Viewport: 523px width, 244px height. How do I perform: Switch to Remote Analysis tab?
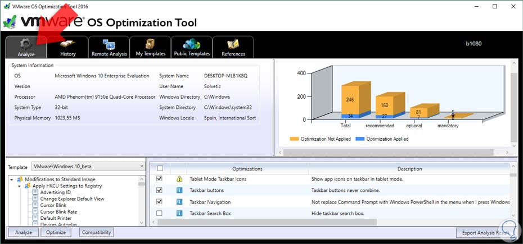[109, 47]
